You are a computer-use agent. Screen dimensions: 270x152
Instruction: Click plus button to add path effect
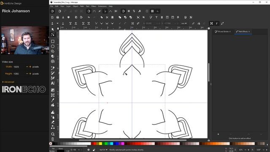(x=218, y=134)
